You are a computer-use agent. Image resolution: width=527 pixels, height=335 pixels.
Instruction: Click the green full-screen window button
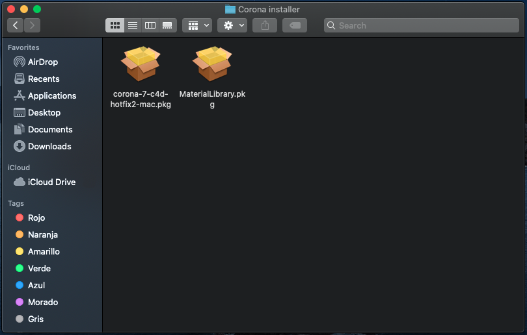pos(37,9)
